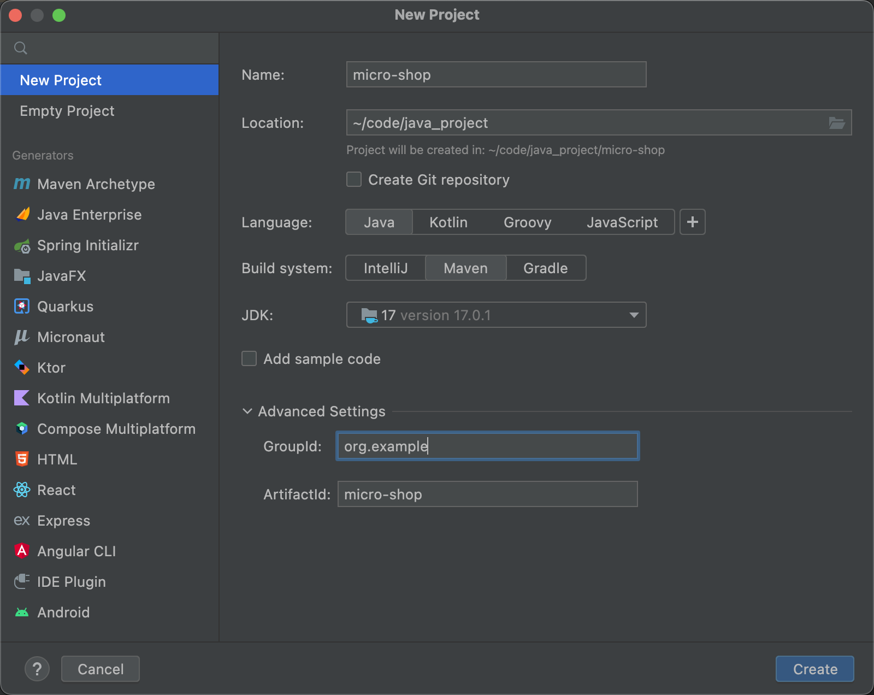
Task: Click the Quarkus icon
Action: click(22, 307)
